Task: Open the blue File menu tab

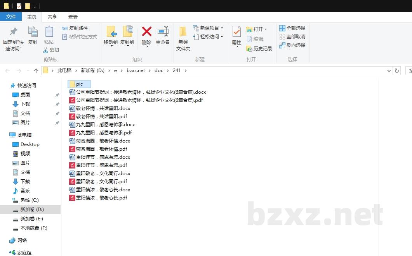Action: (11, 17)
